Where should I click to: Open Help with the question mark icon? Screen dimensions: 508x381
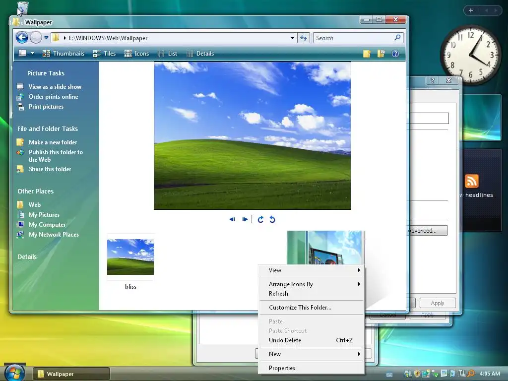pyautogui.click(x=395, y=54)
